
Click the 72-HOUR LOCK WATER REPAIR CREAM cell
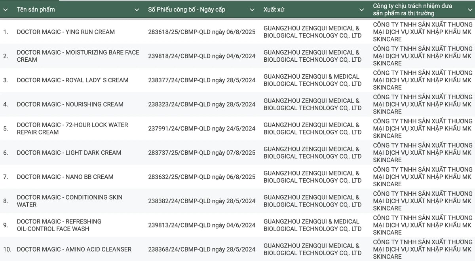tap(72, 128)
